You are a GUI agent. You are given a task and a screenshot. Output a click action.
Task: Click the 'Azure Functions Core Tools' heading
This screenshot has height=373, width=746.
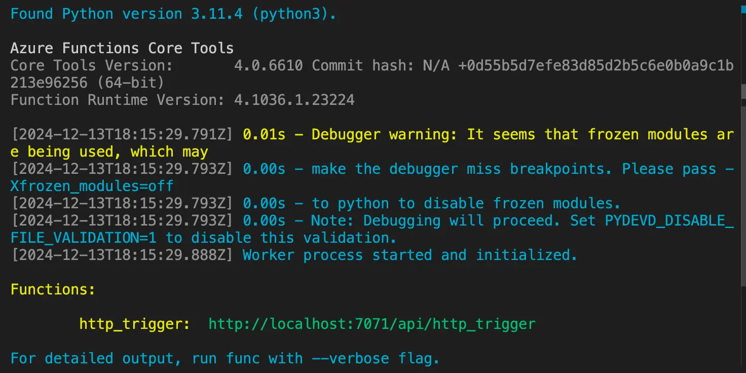click(122, 48)
